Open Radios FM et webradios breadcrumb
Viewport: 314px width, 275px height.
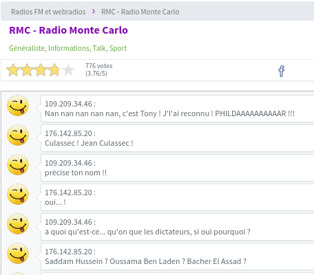point(48,12)
